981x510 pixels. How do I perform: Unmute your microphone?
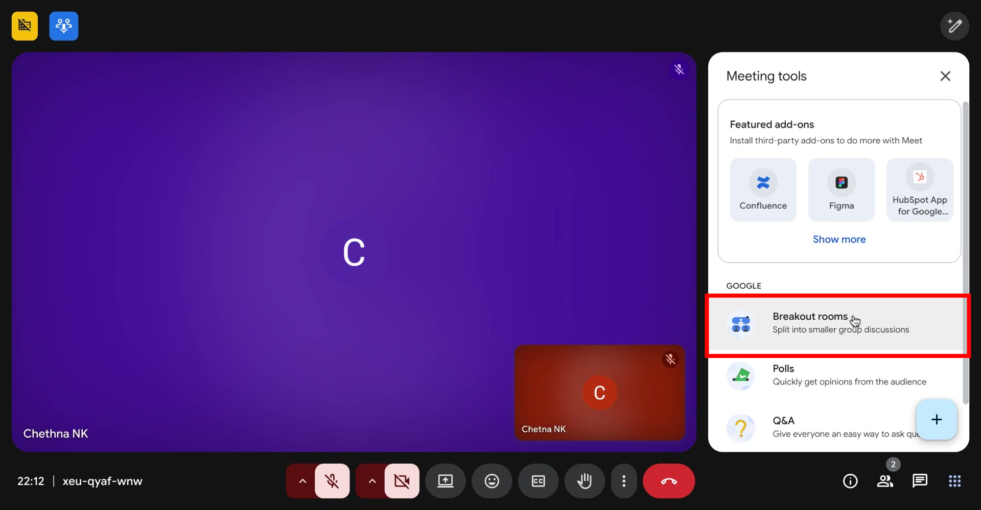332,481
